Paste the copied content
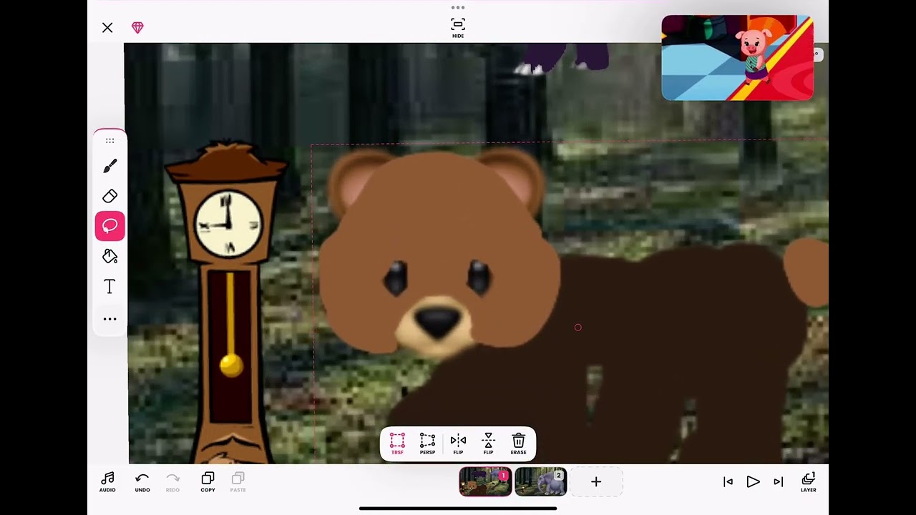 238,482
